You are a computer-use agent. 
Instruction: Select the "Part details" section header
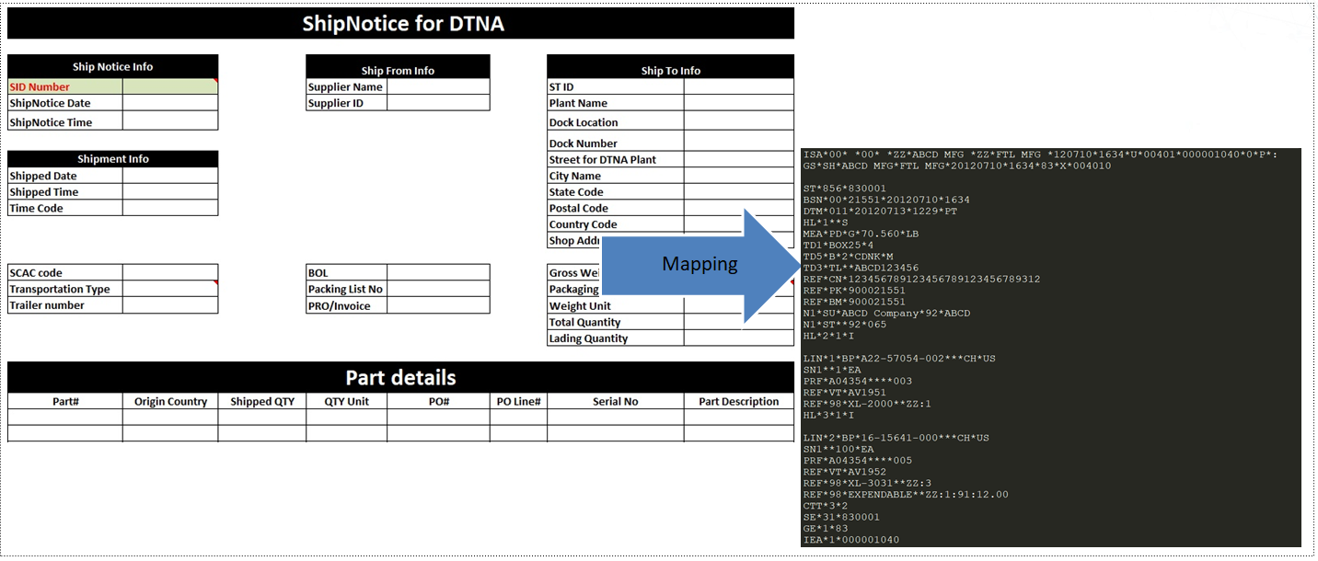tap(400, 377)
